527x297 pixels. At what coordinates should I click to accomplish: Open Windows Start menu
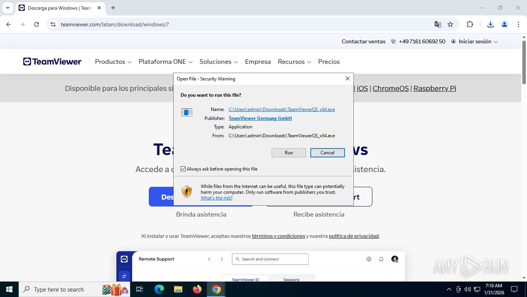point(9,289)
